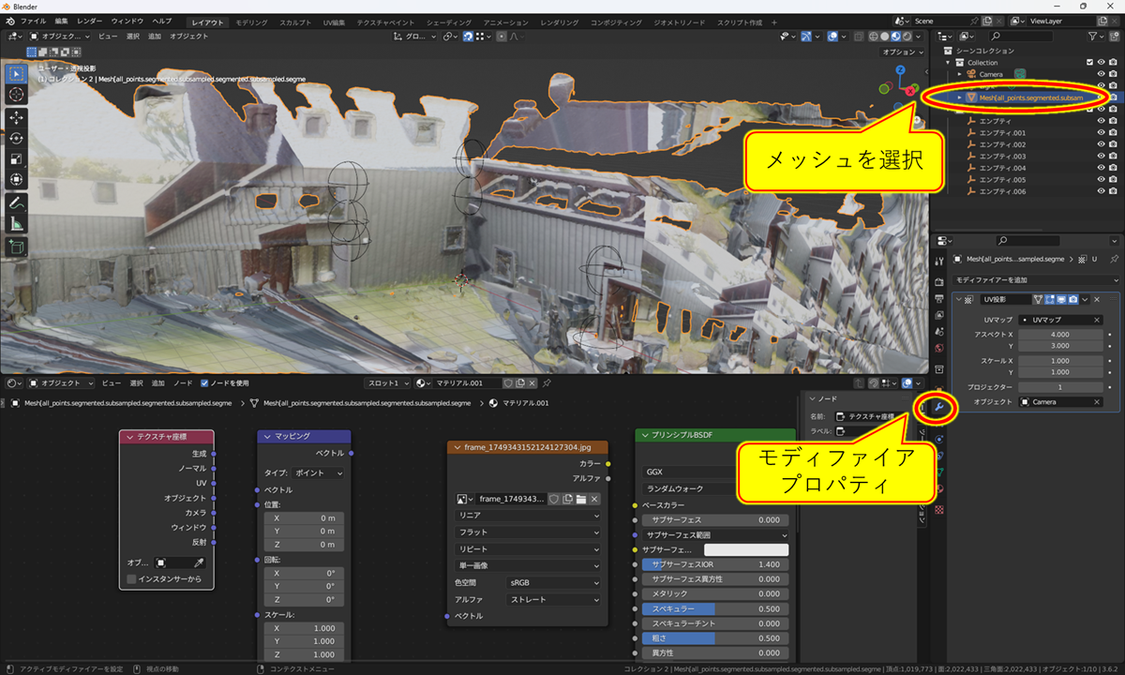Image resolution: width=1125 pixels, height=675 pixels.
Task: Adjust the 粗さ roughness slider
Action: (715, 638)
